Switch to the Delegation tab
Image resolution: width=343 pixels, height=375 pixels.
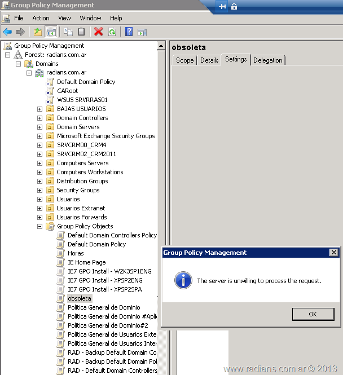pyautogui.click(x=268, y=60)
